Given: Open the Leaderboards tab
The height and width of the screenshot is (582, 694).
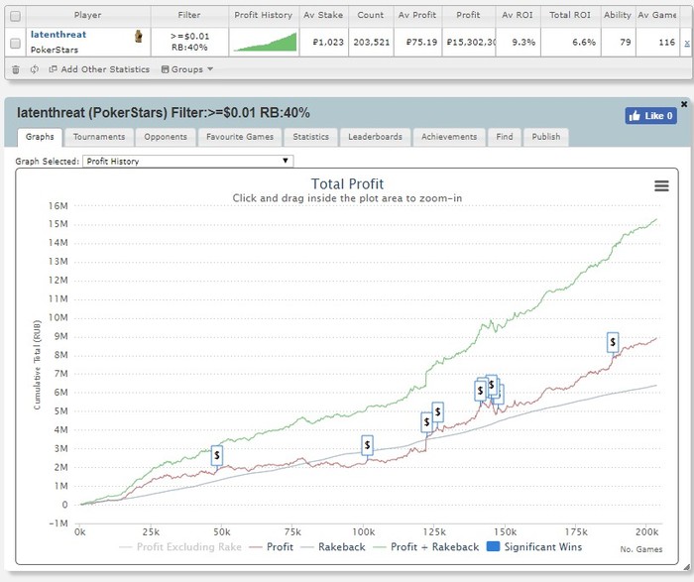Looking at the screenshot, I should (376, 137).
